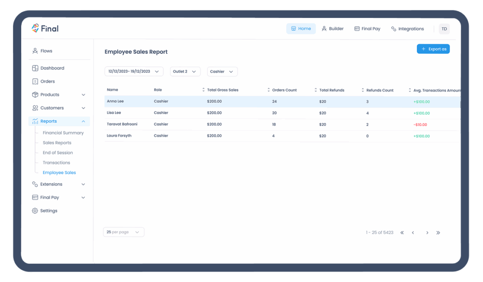This screenshot has height=282, width=483.
Task: Click the Extensions link icon
Action: click(35, 184)
